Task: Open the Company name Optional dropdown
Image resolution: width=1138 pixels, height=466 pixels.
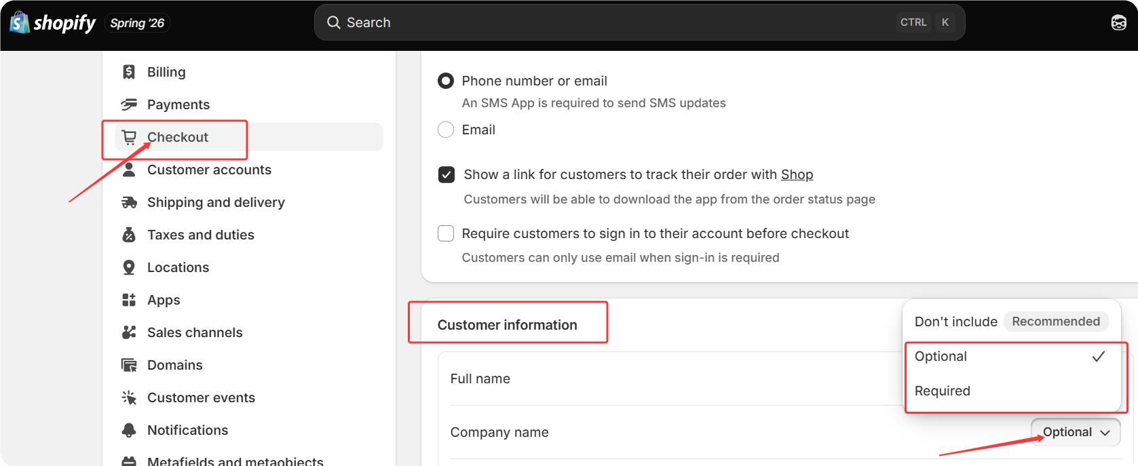Action: [1076, 432]
